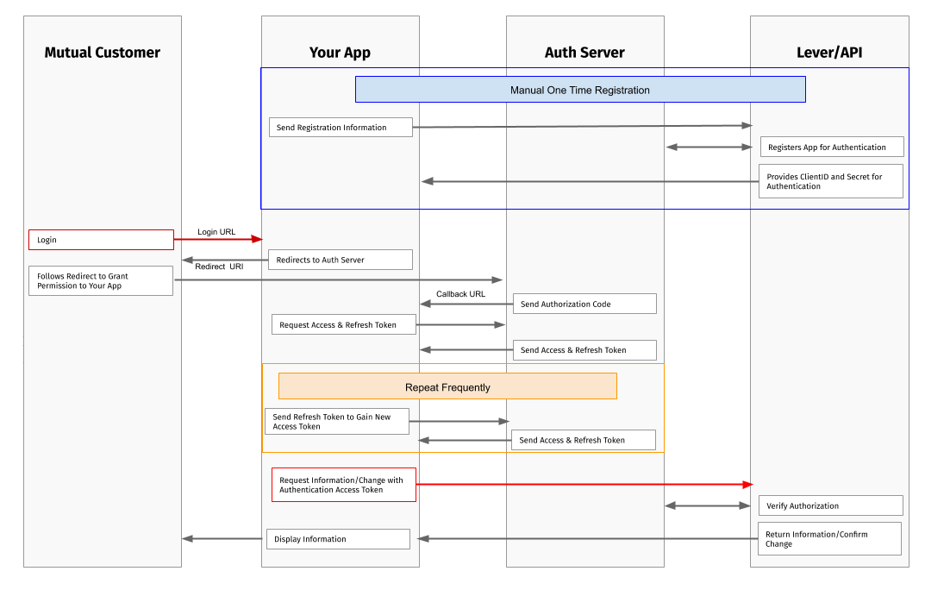The width and height of the screenshot is (925, 590).
Task: Select the Mutual Customer lifeline header
Action: (x=102, y=52)
